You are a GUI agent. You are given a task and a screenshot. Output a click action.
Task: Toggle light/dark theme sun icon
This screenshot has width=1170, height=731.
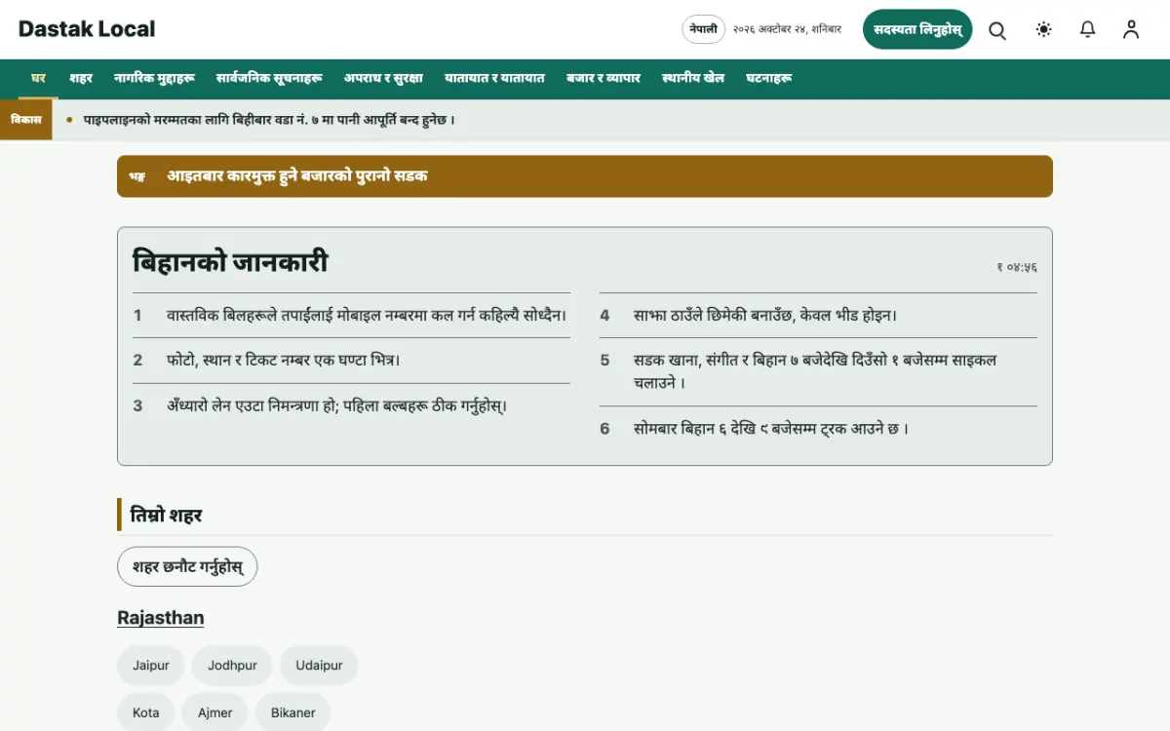1044,29
